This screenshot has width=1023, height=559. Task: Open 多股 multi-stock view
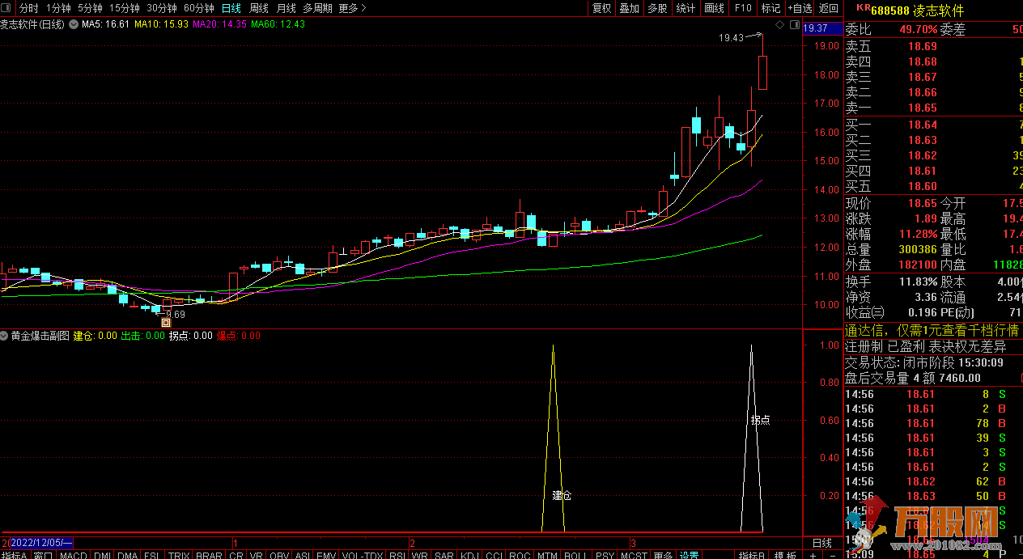coord(657,8)
